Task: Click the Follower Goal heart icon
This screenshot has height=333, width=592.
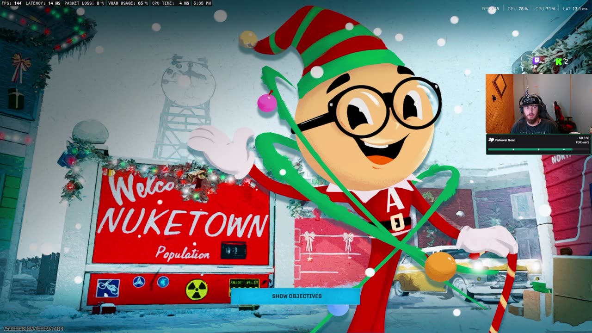Action: pos(491,140)
